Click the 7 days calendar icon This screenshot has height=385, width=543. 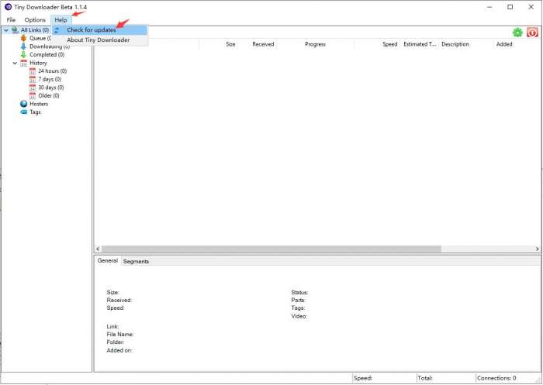(x=33, y=79)
